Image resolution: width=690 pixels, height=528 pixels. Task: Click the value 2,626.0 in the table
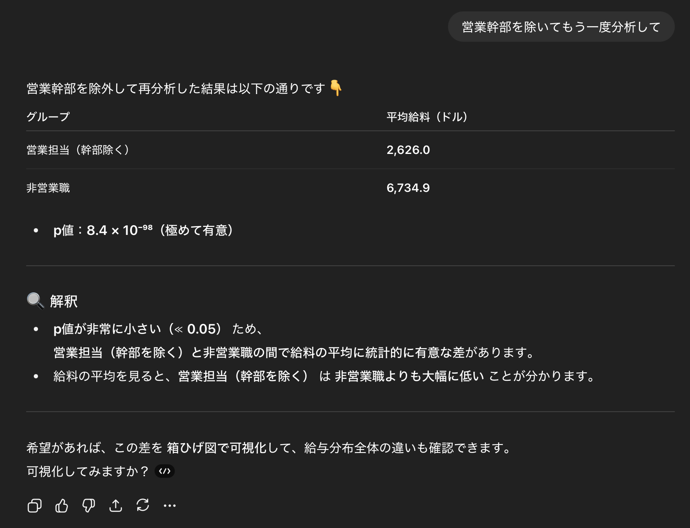[408, 150]
